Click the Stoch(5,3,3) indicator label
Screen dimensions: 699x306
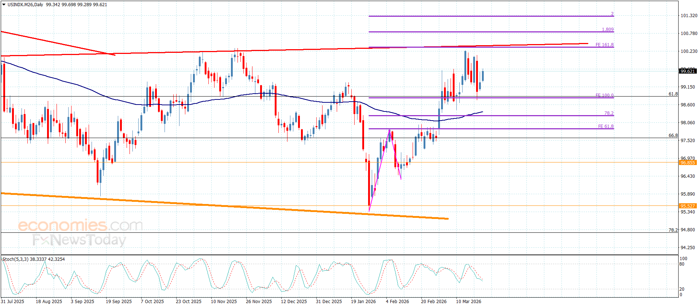pyautogui.click(x=15, y=259)
